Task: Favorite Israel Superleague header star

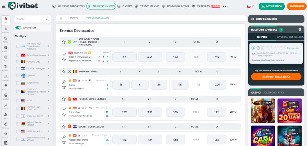Action: [x=64, y=127]
